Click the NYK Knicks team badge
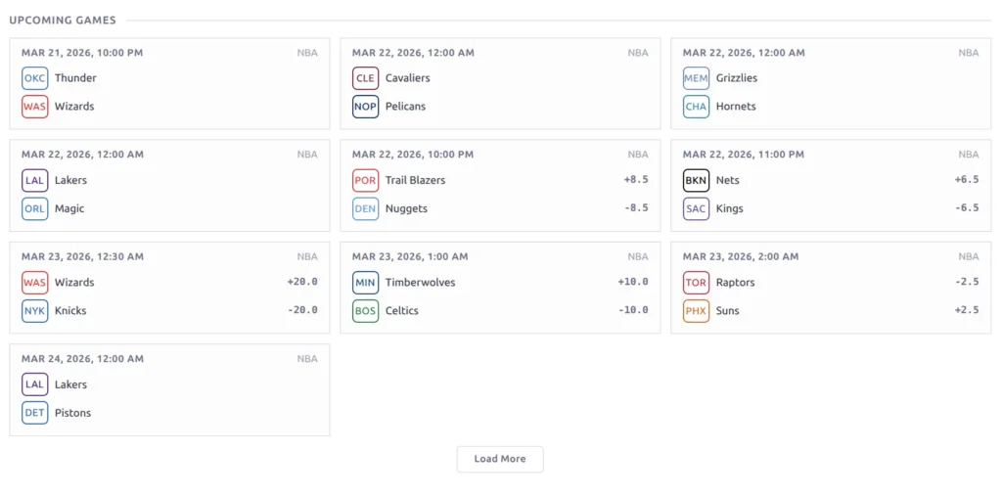 pyautogui.click(x=34, y=311)
